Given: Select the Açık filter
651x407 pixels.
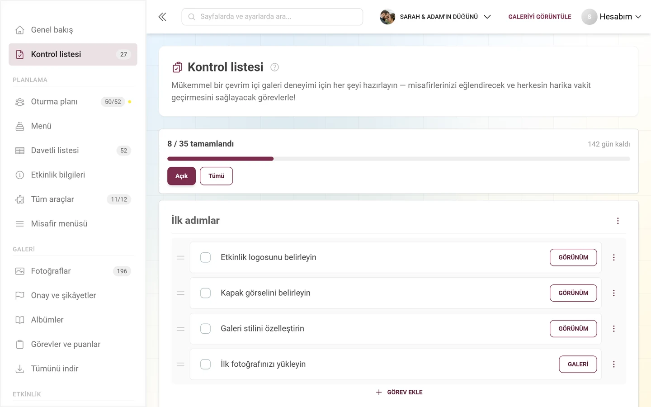Looking at the screenshot, I should tap(181, 176).
